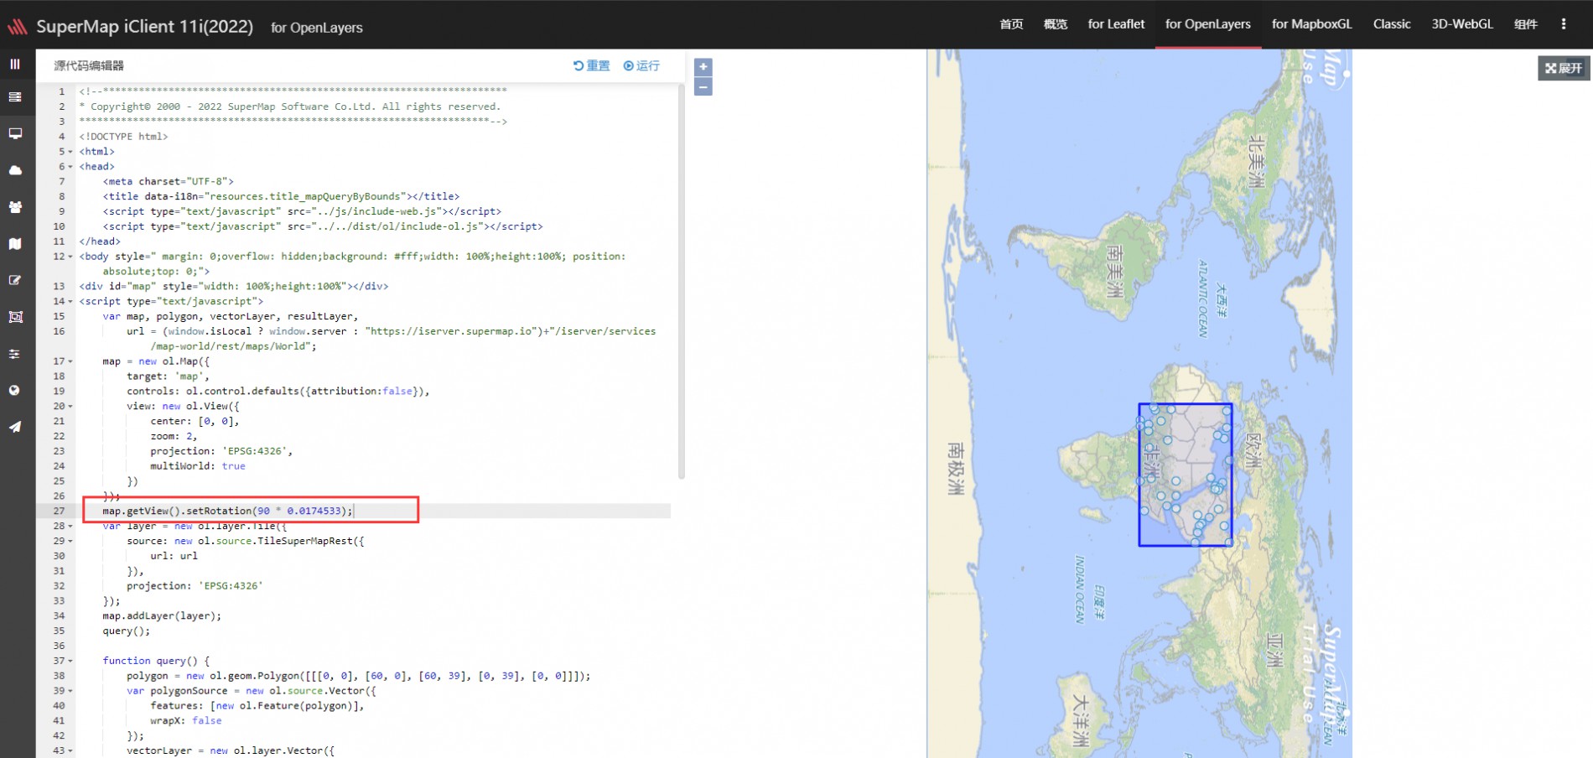Click 重置 to reset the code

tap(592, 65)
